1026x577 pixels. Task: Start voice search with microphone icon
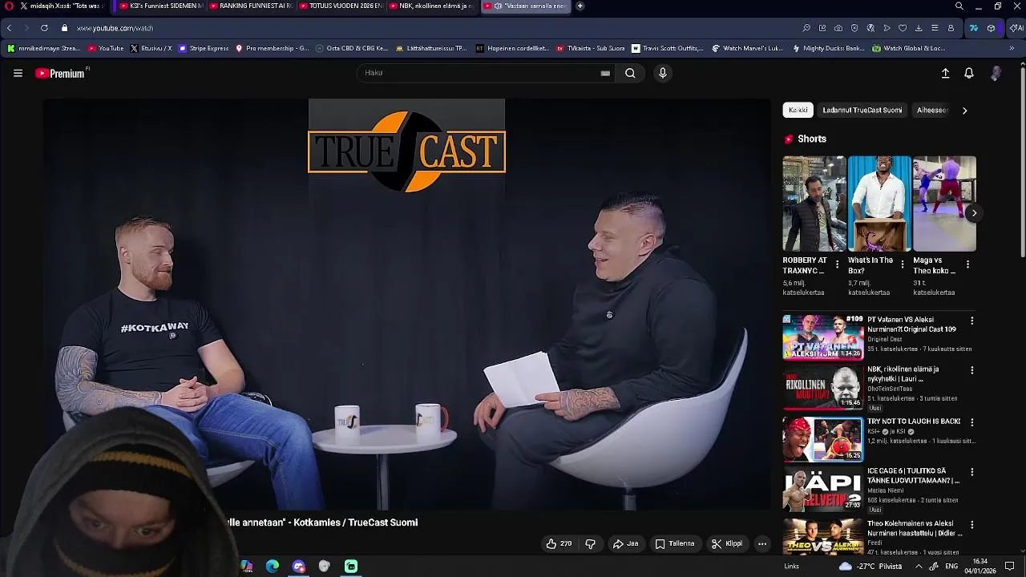point(662,73)
